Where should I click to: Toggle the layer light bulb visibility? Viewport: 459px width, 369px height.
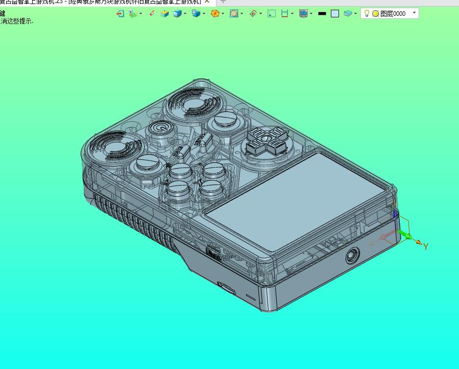click(367, 13)
